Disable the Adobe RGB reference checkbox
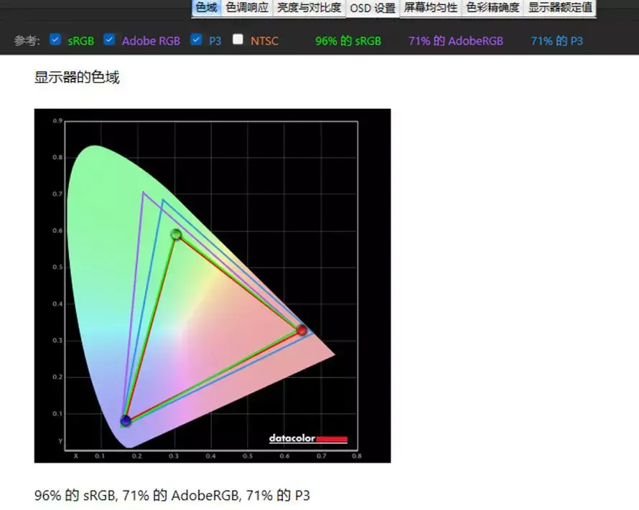The width and height of the screenshot is (639, 510). pyautogui.click(x=109, y=40)
